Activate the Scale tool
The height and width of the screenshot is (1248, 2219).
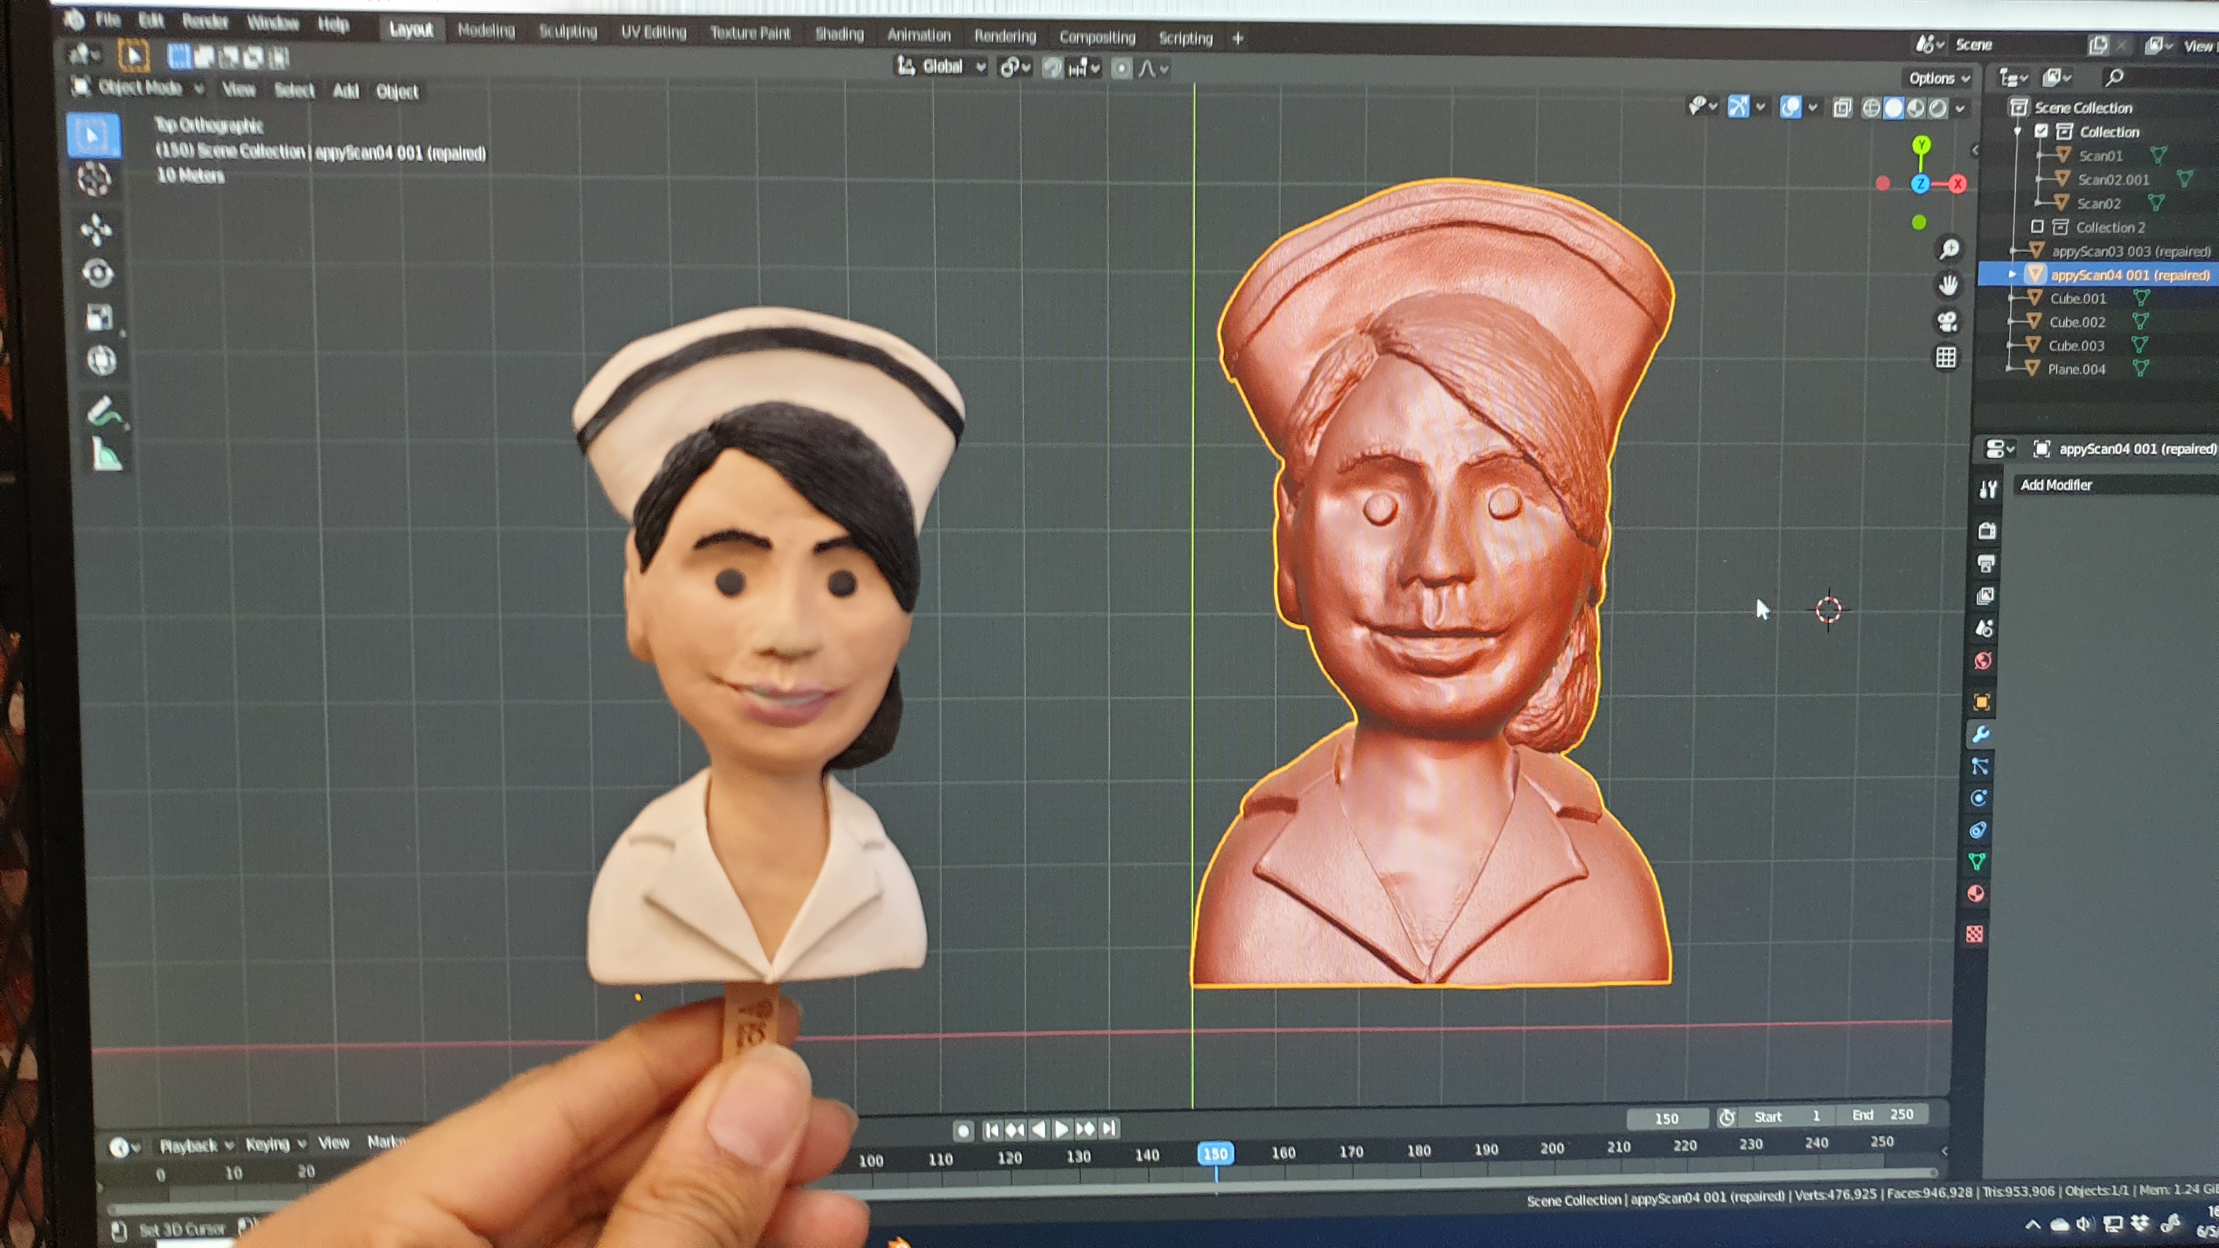coord(99,317)
